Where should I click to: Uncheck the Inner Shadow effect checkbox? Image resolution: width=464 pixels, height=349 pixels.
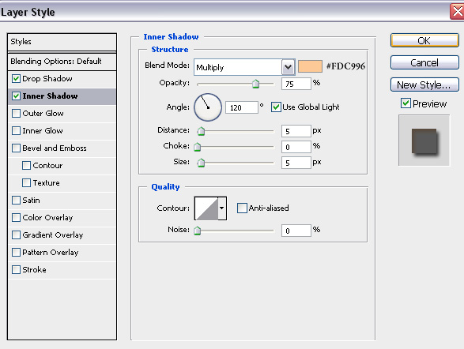click(16, 96)
